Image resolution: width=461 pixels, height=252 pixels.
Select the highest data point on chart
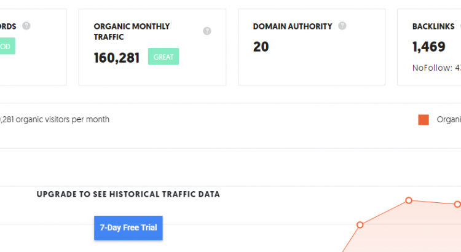(408, 200)
